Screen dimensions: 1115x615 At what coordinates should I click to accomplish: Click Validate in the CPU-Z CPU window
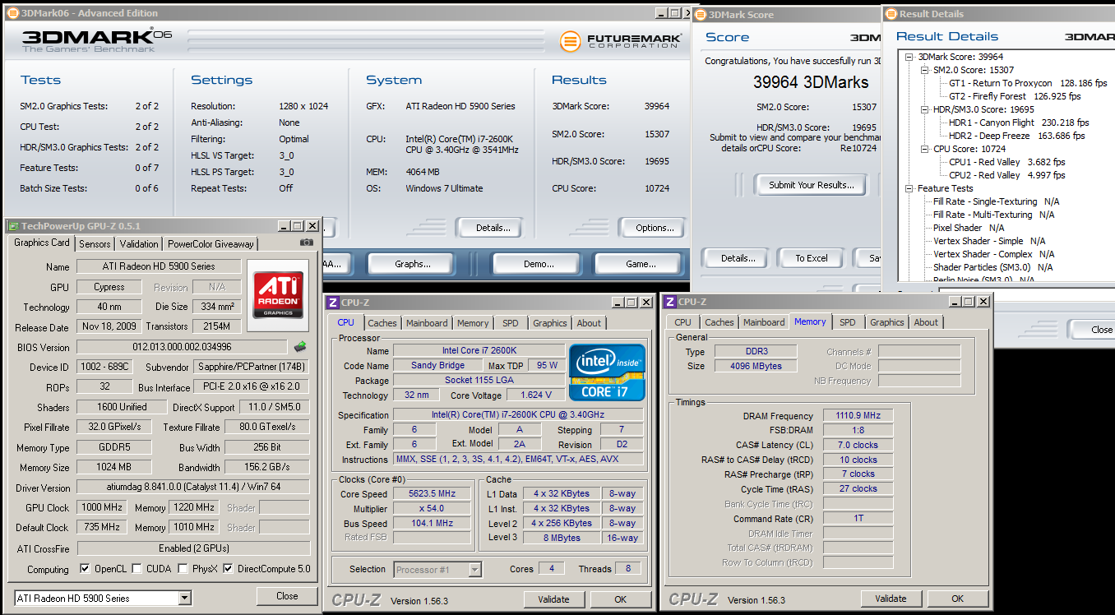(553, 599)
